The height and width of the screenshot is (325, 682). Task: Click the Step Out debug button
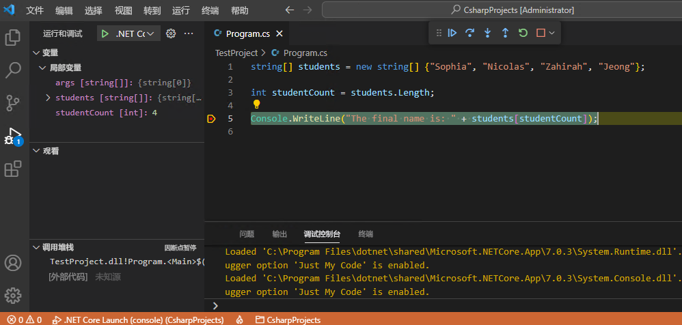pyautogui.click(x=505, y=33)
